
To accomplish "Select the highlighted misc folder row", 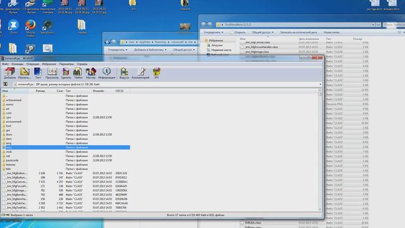I will click(x=66, y=148).
